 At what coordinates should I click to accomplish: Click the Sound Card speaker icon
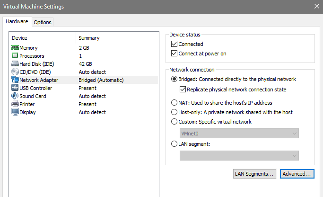pyautogui.click(x=15, y=96)
